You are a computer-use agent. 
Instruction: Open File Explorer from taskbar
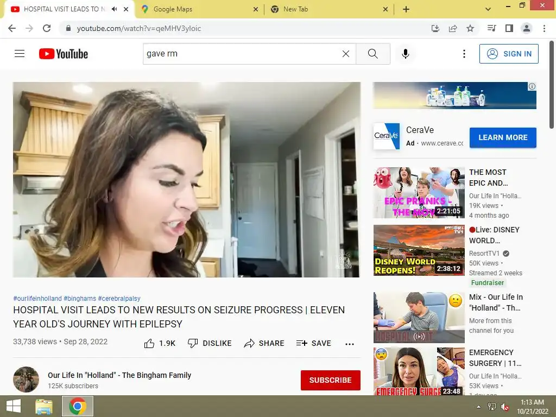[x=44, y=406]
